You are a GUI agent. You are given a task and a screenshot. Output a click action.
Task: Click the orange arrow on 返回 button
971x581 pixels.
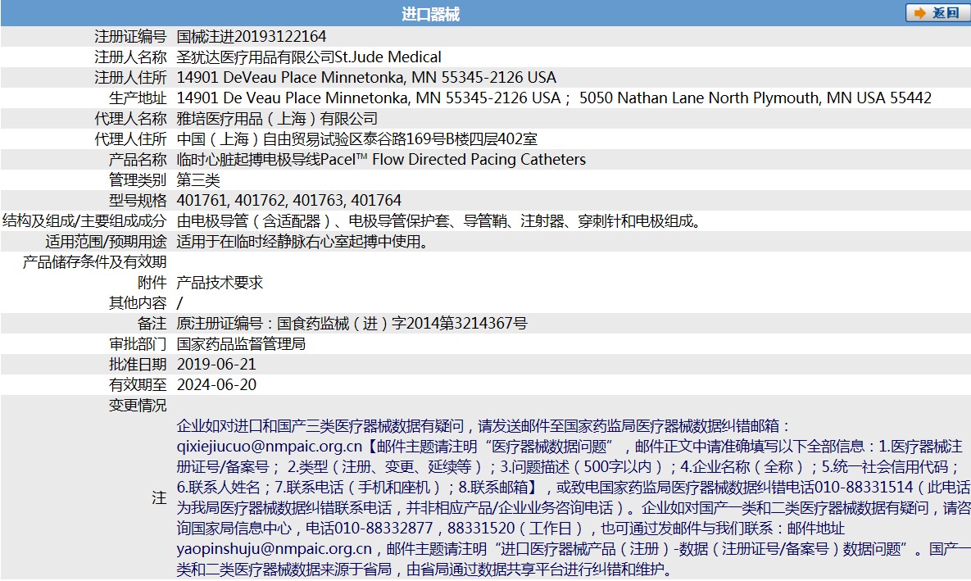pyautogui.click(x=920, y=13)
